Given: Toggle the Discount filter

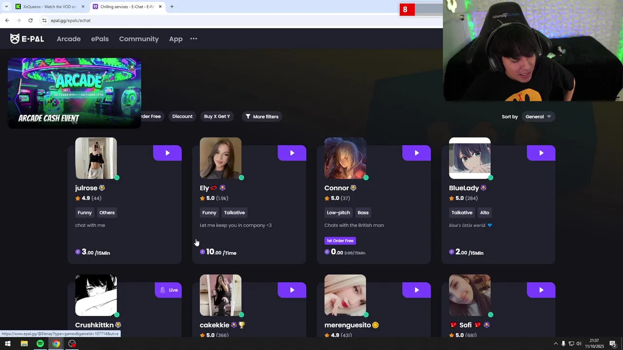Looking at the screenshot, I should [x=183, y=116].
